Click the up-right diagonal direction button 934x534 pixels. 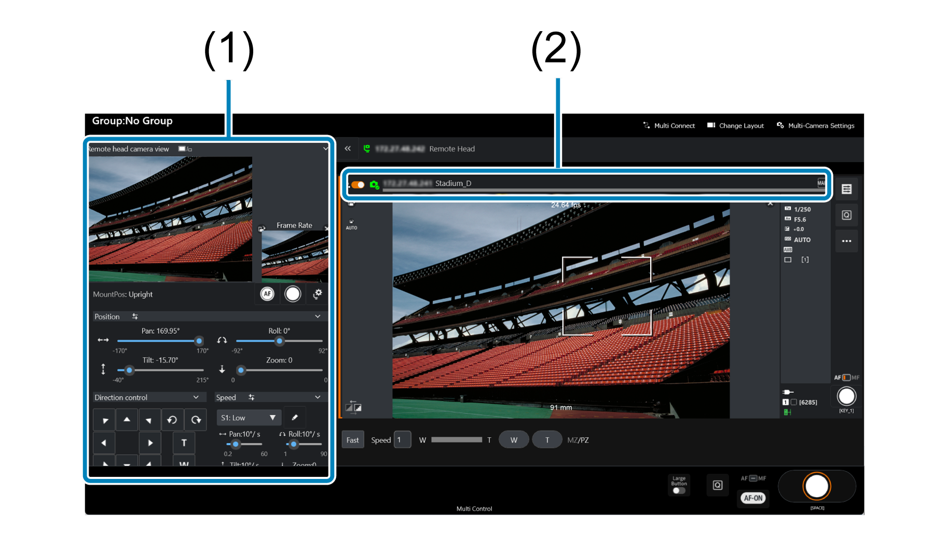pos(149,419)
